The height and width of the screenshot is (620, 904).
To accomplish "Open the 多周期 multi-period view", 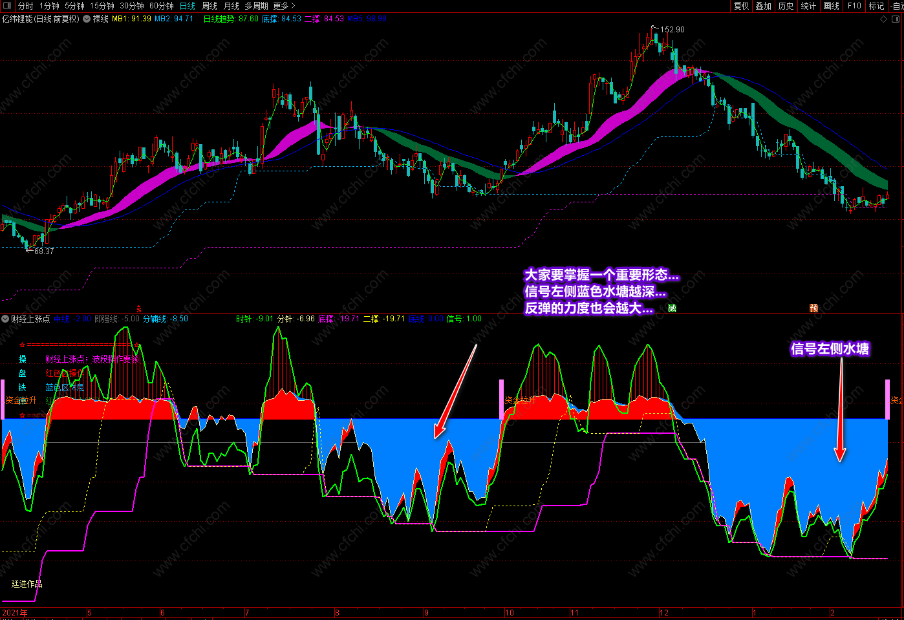I will pyautogui.click(x=256, y=6).
